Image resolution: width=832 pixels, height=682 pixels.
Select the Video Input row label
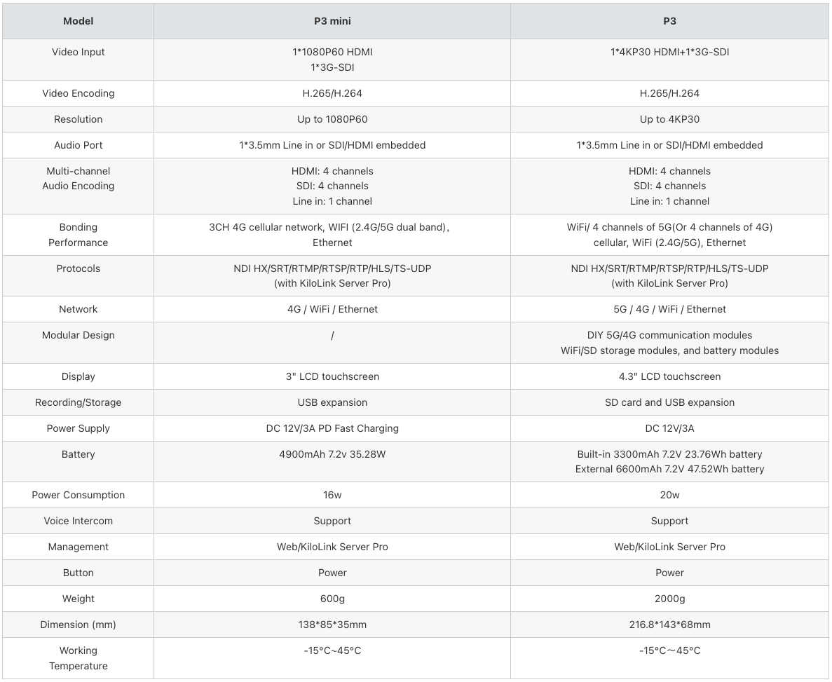79,52
